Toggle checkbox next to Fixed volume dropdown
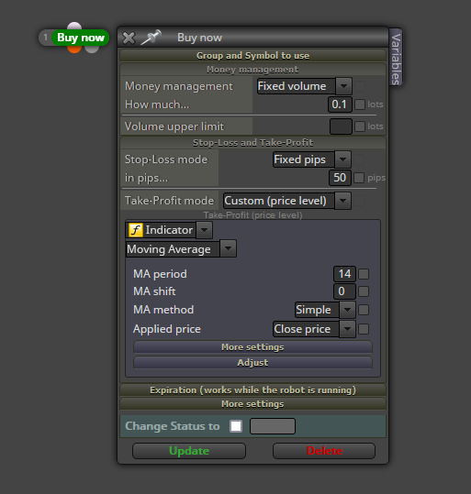This screenshot has height=494, width=471. click(x=360, y=86)
